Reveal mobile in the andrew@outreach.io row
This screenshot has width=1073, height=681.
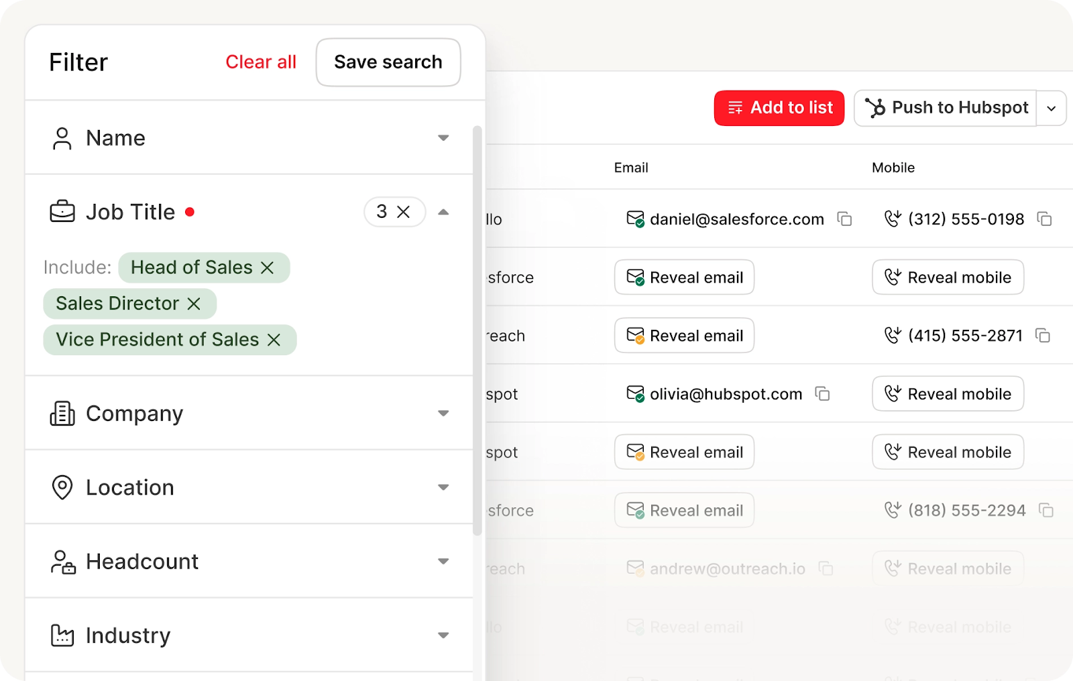pos(948,569)
